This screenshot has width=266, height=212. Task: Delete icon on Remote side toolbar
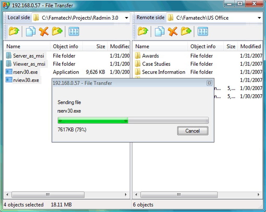[173, 32]
